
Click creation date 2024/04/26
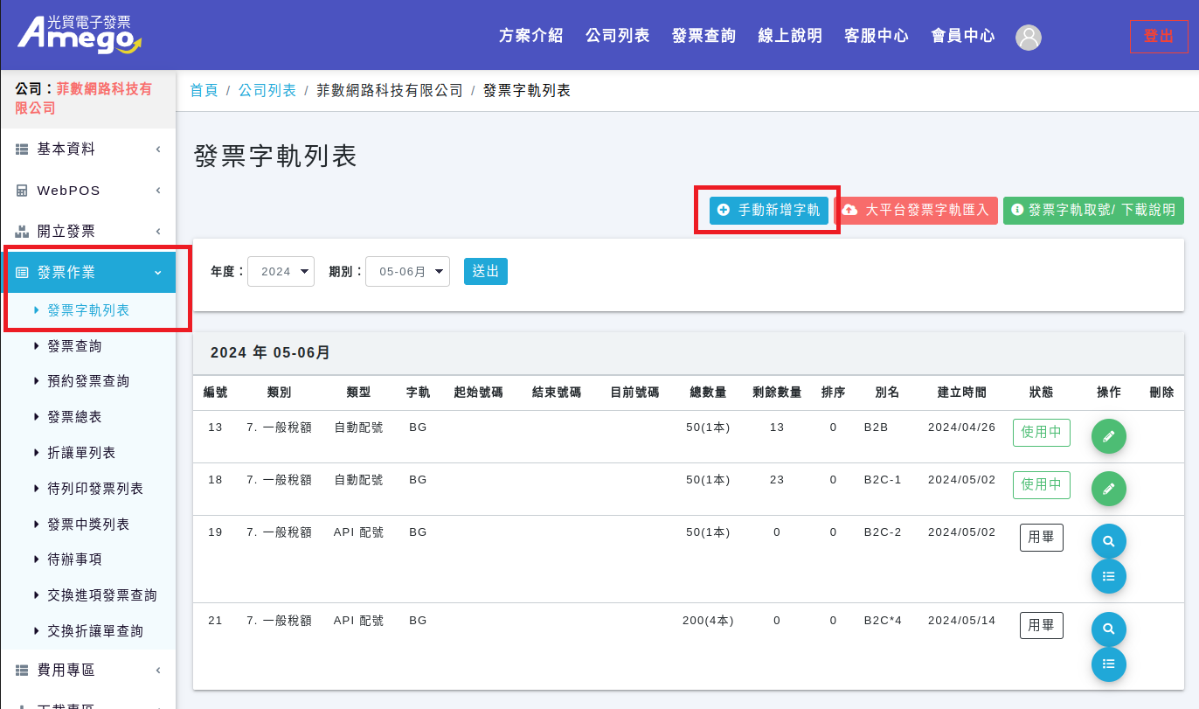962,427
